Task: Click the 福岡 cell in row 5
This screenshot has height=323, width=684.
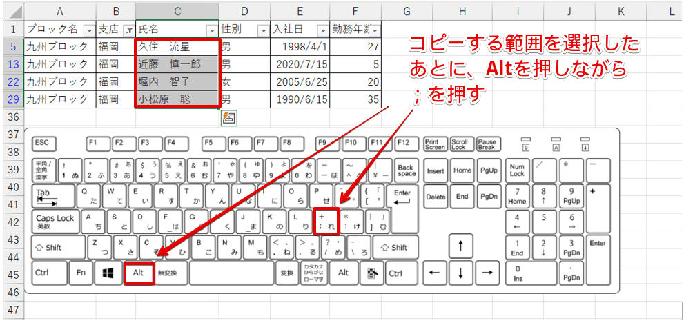Action: click(x=116, y=47)
